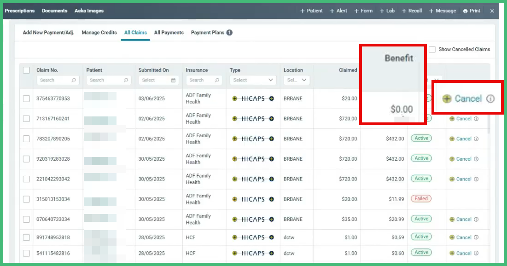Compose a new Message
This screenshot has width=507, height=266.
pos(443,11)
